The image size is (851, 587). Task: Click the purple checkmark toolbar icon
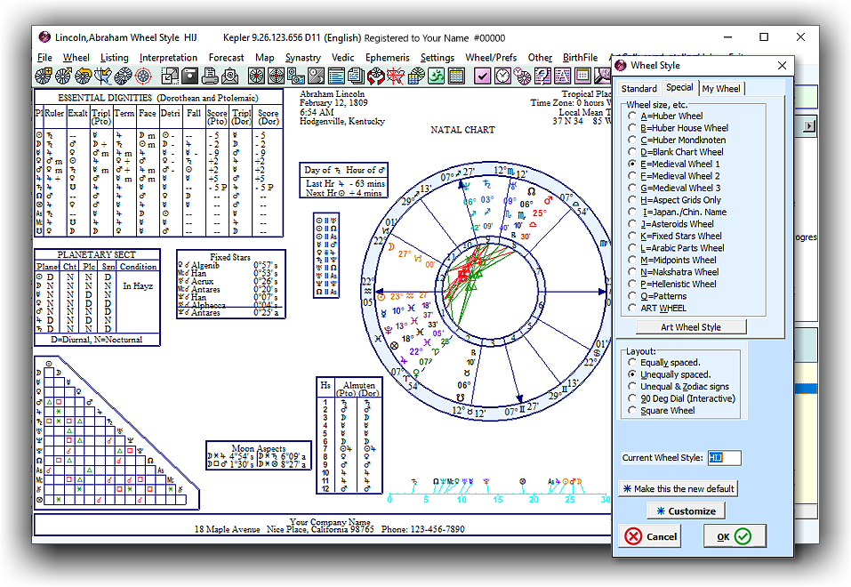[483, 76]
